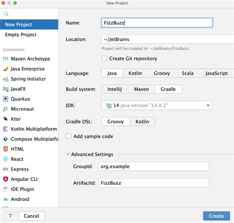Edit the ArtifactId field
This screenshot has width=234, height=223.
coord(154,183)
